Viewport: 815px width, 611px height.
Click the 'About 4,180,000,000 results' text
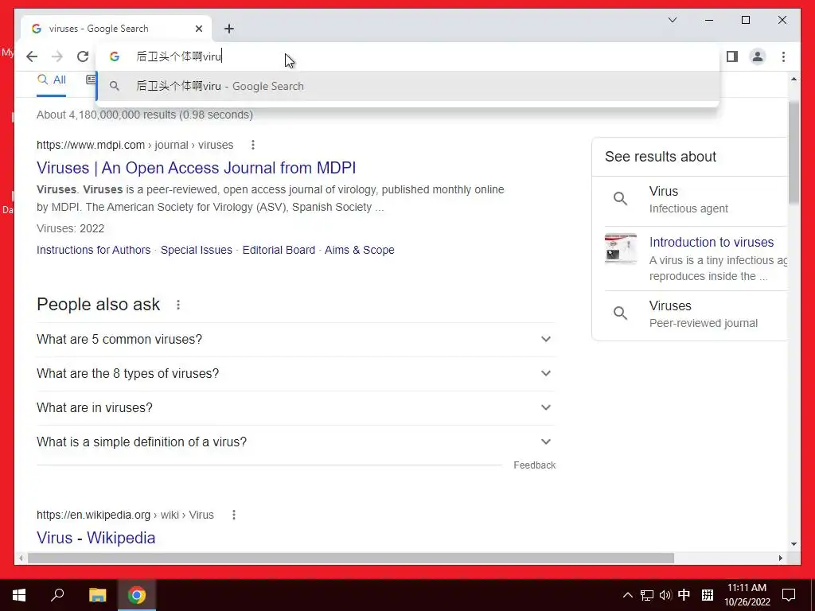(x=145, y=115)
